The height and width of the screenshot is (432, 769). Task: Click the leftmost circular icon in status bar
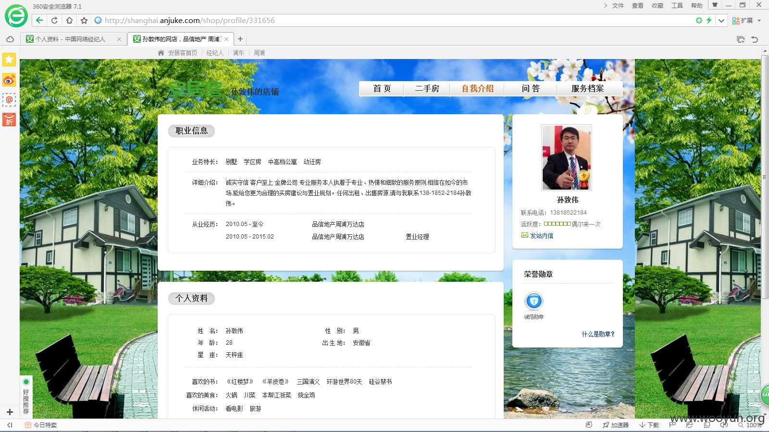pos(589,425)
